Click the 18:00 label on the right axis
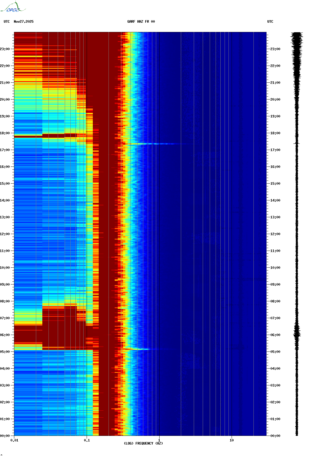Image resolution: width=309 pixels, height=458 pixels. [275, 133]
